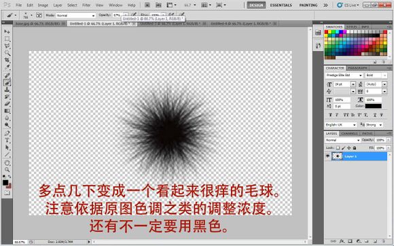Switch to the Essentials workspace
394x246 pixels.
281,5
